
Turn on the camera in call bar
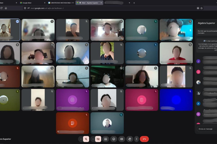98,139
